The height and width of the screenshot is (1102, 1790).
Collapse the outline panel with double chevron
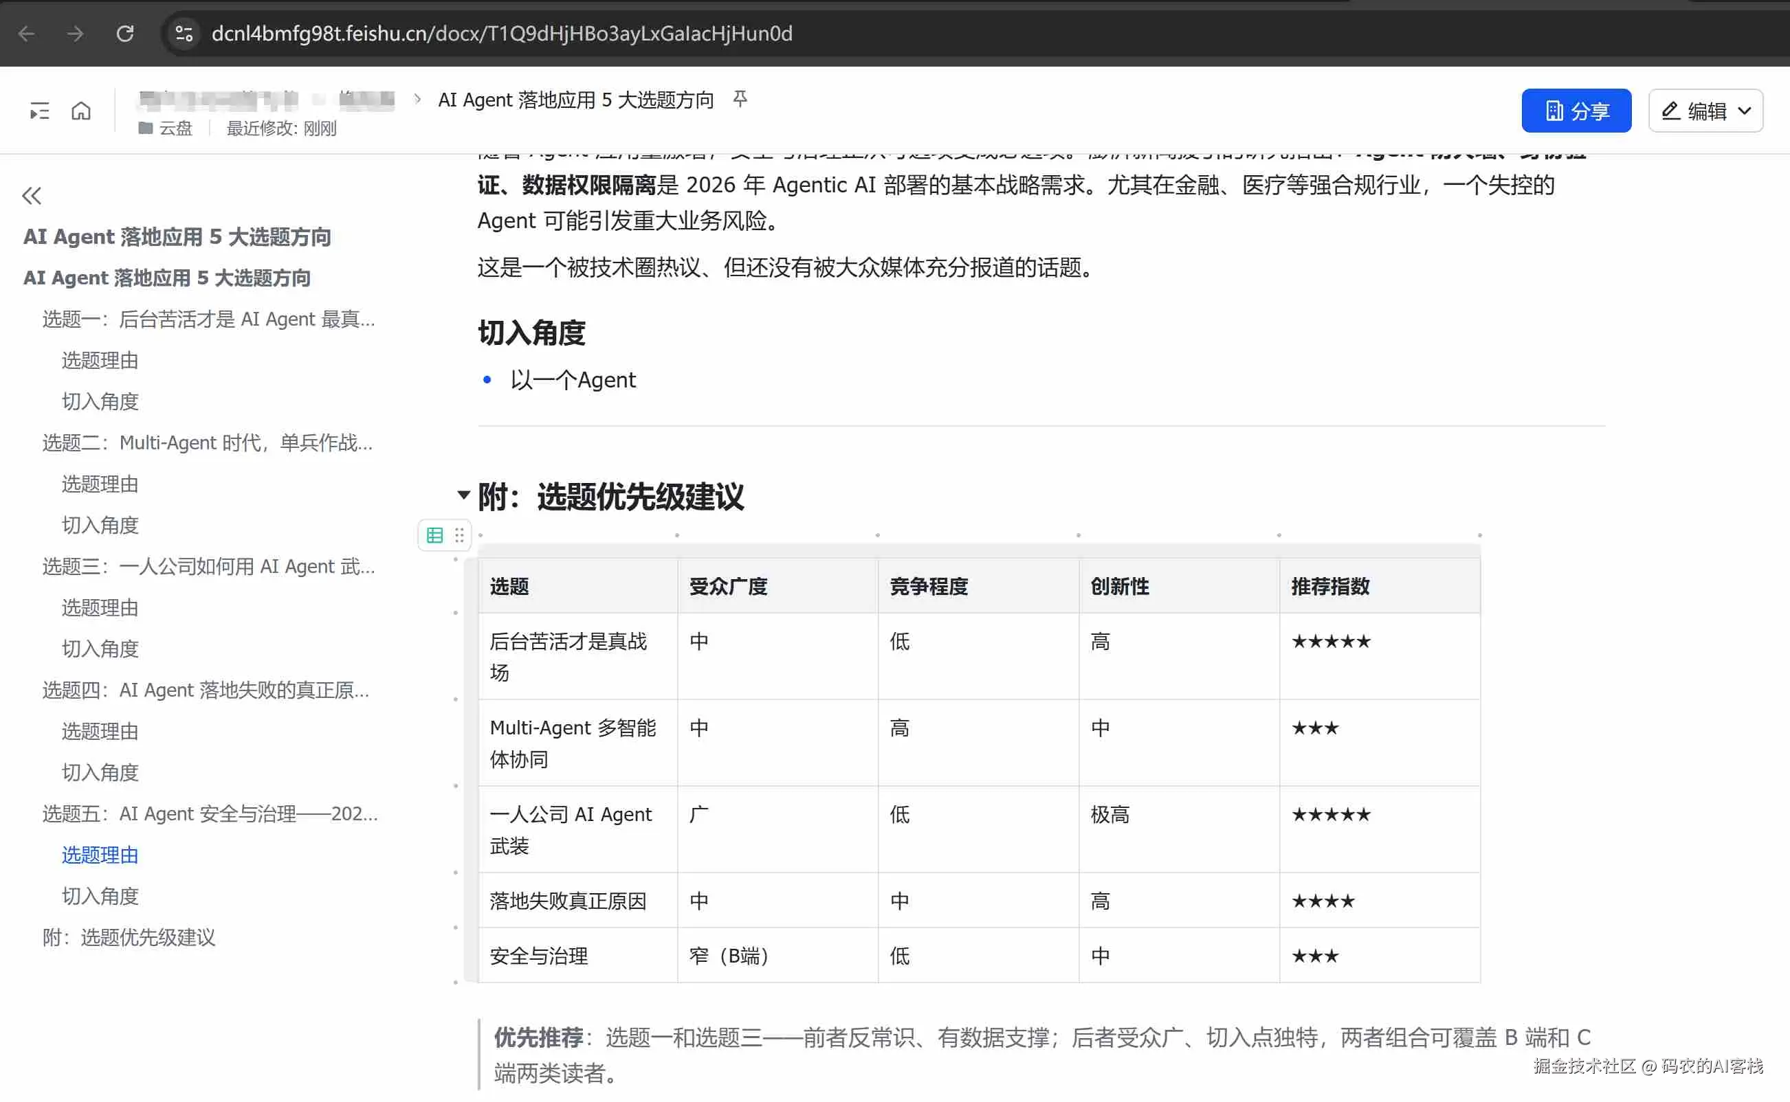[32, 195]
